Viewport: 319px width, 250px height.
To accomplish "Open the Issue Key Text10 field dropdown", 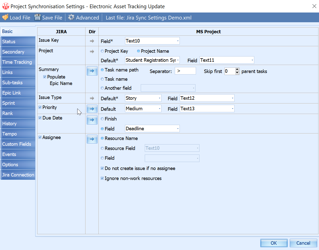I will click(x=152, y=41).
